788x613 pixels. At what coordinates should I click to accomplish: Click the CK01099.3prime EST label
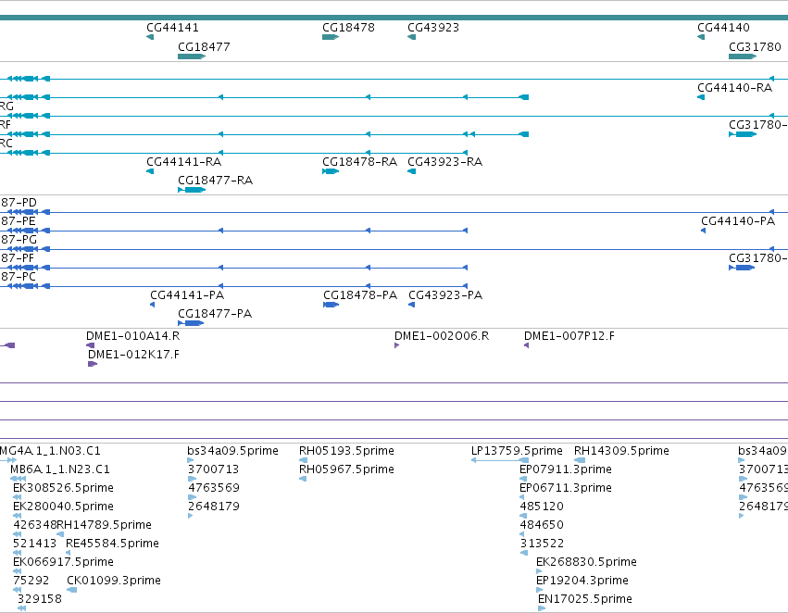coord(114,581)
